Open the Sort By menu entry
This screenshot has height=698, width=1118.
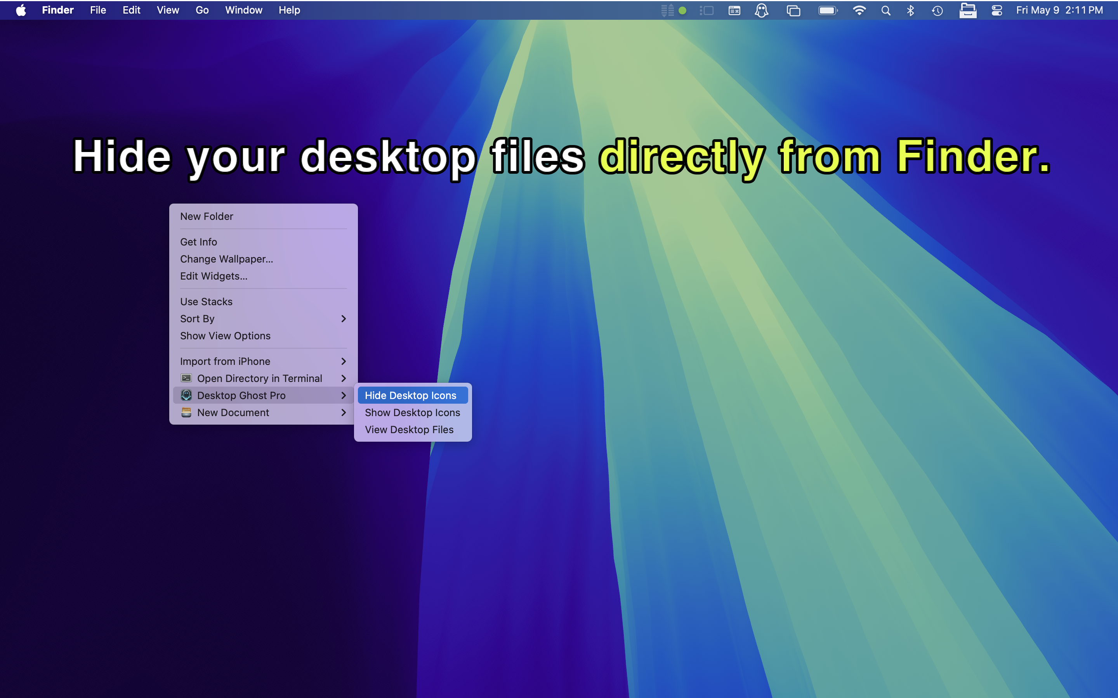263,318
